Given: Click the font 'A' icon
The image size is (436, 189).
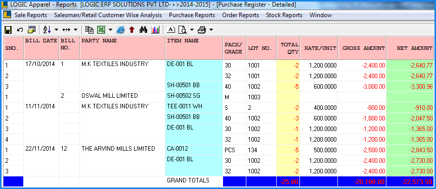Looking at the screenshot, I should 171,29.
